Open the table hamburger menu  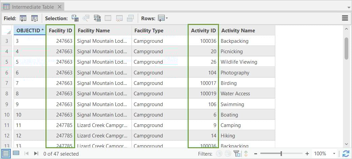[x=345, y=18]
